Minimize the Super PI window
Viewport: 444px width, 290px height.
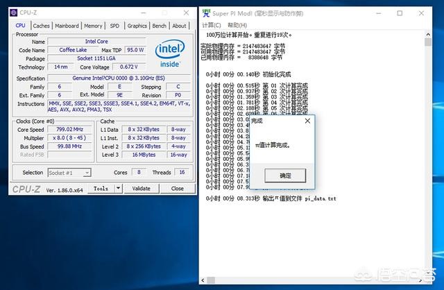pos(379,13)
